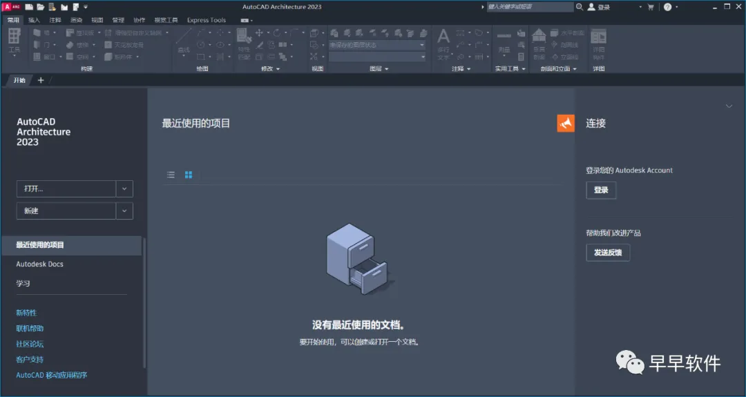
Task: Select 学习 in the left sidebar
Action: coord(23,283)
